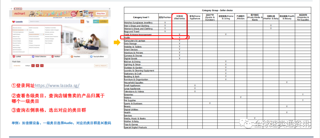Click the redmart logo in the banner
Viewport: 320px width, 138px height.
tap(20, 14)
